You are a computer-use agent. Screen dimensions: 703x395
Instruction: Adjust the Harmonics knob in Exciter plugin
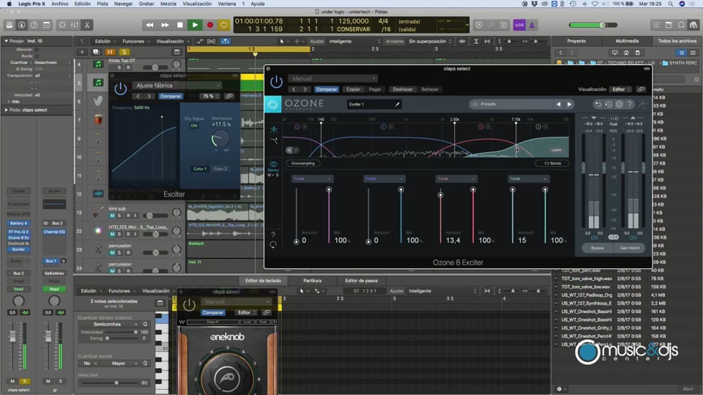pyautogui.click(x=220, y=139)
